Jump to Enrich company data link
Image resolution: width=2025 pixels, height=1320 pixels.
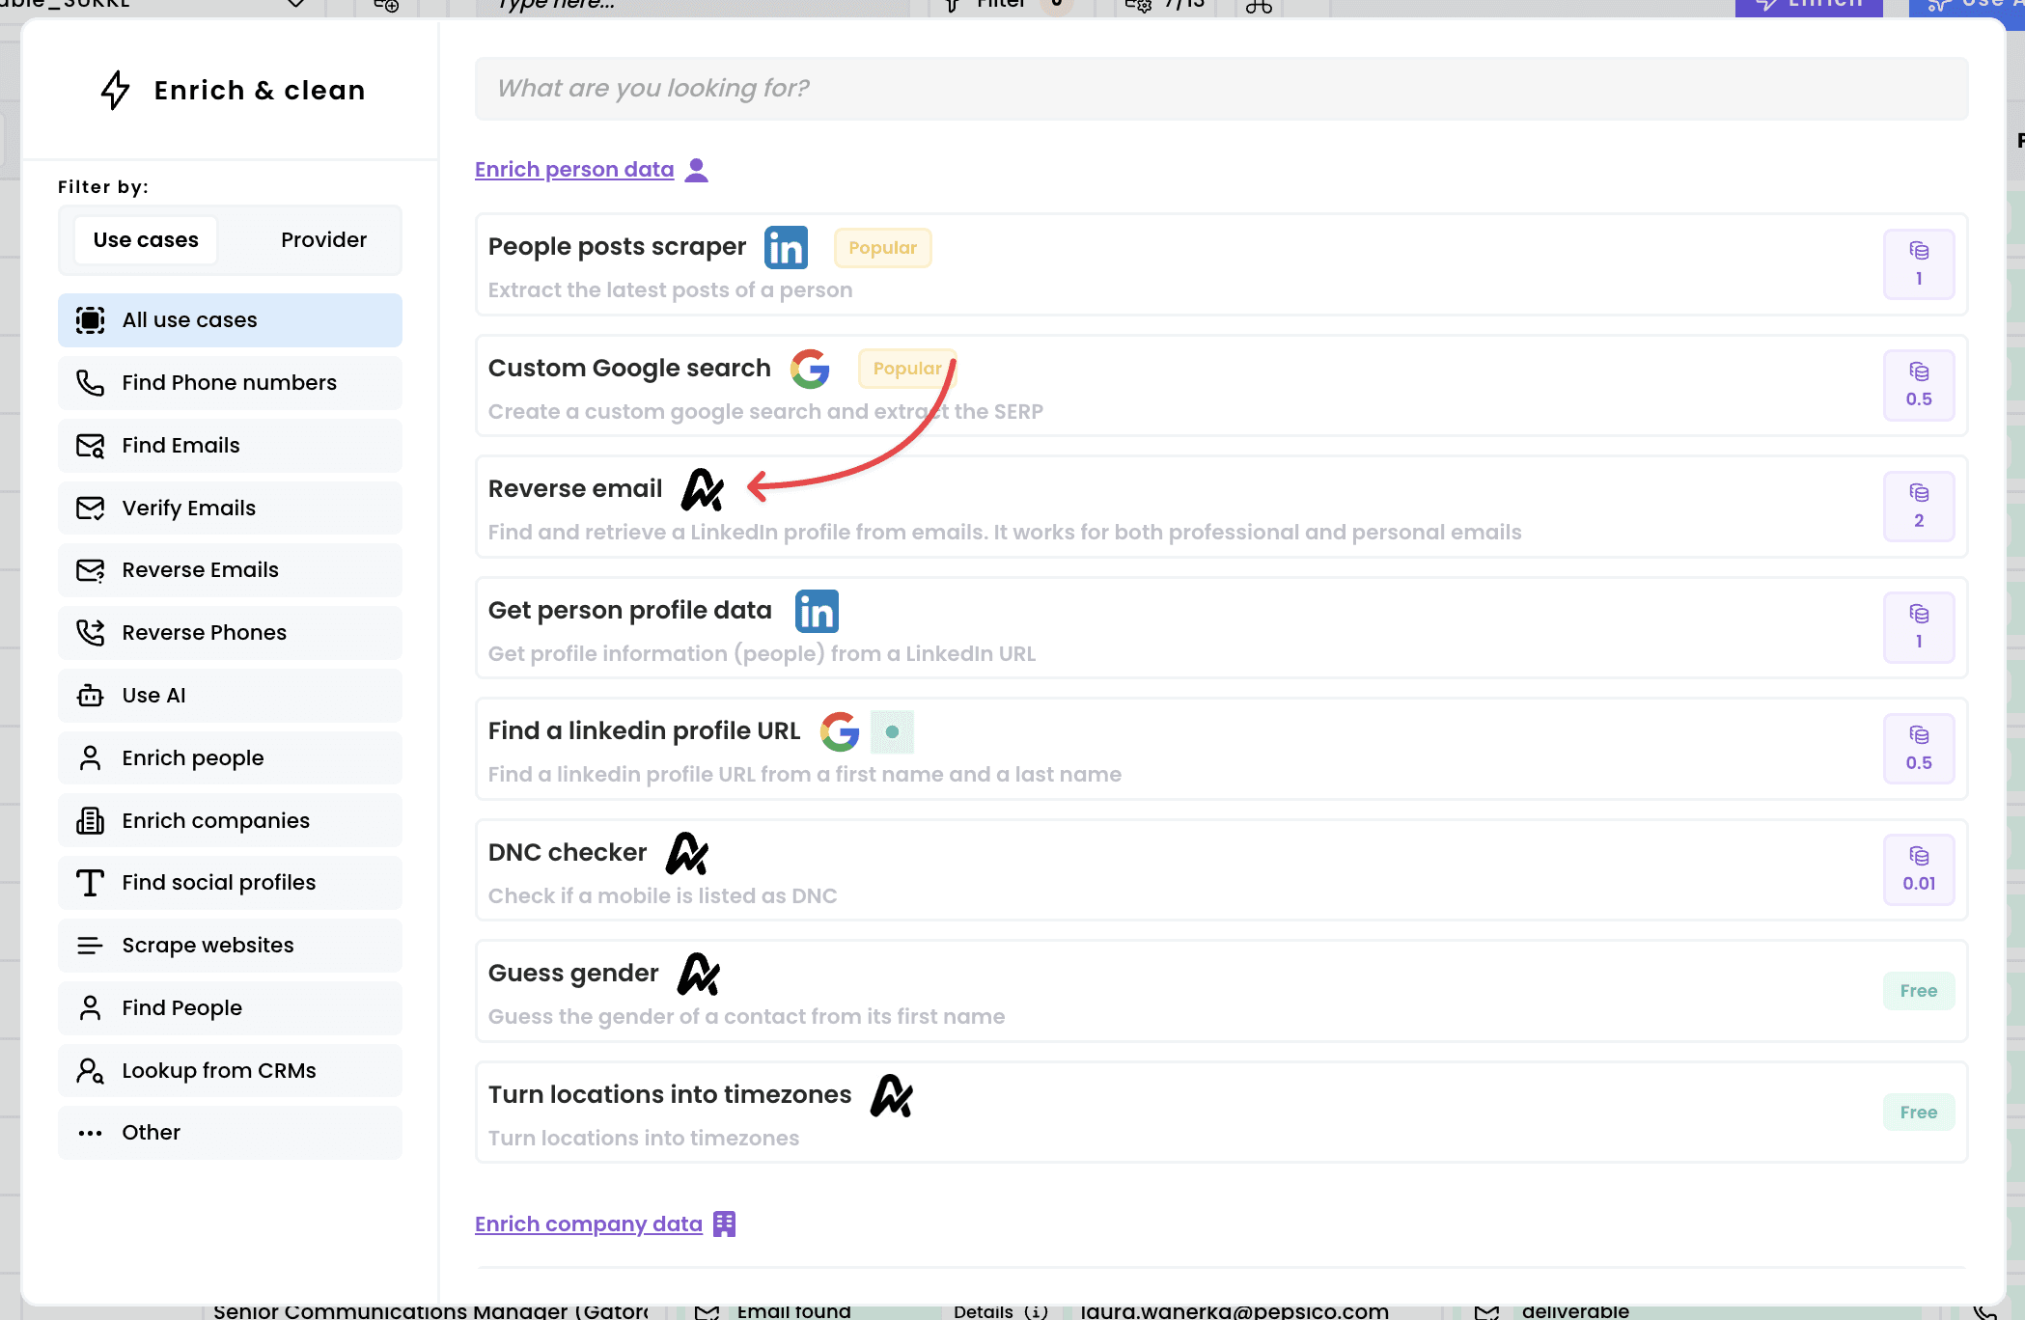point(588,1224)
